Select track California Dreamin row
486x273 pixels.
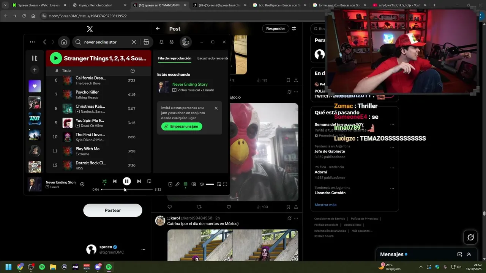coord(98,80)
